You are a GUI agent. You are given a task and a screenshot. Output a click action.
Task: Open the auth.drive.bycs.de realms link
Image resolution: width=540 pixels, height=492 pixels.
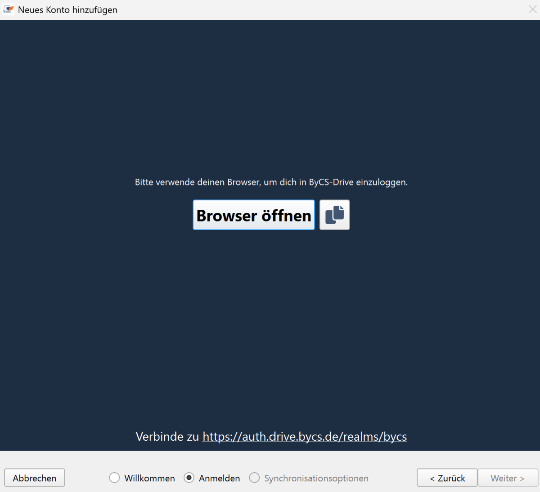click(305, 436)
